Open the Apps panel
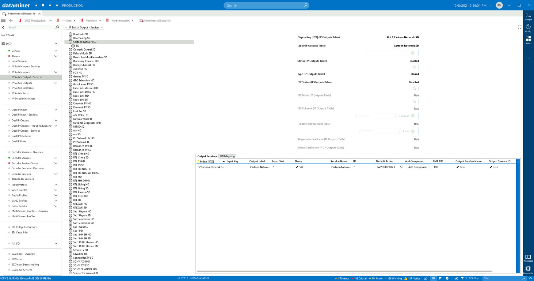534x281 pixels. click(528, 40)
